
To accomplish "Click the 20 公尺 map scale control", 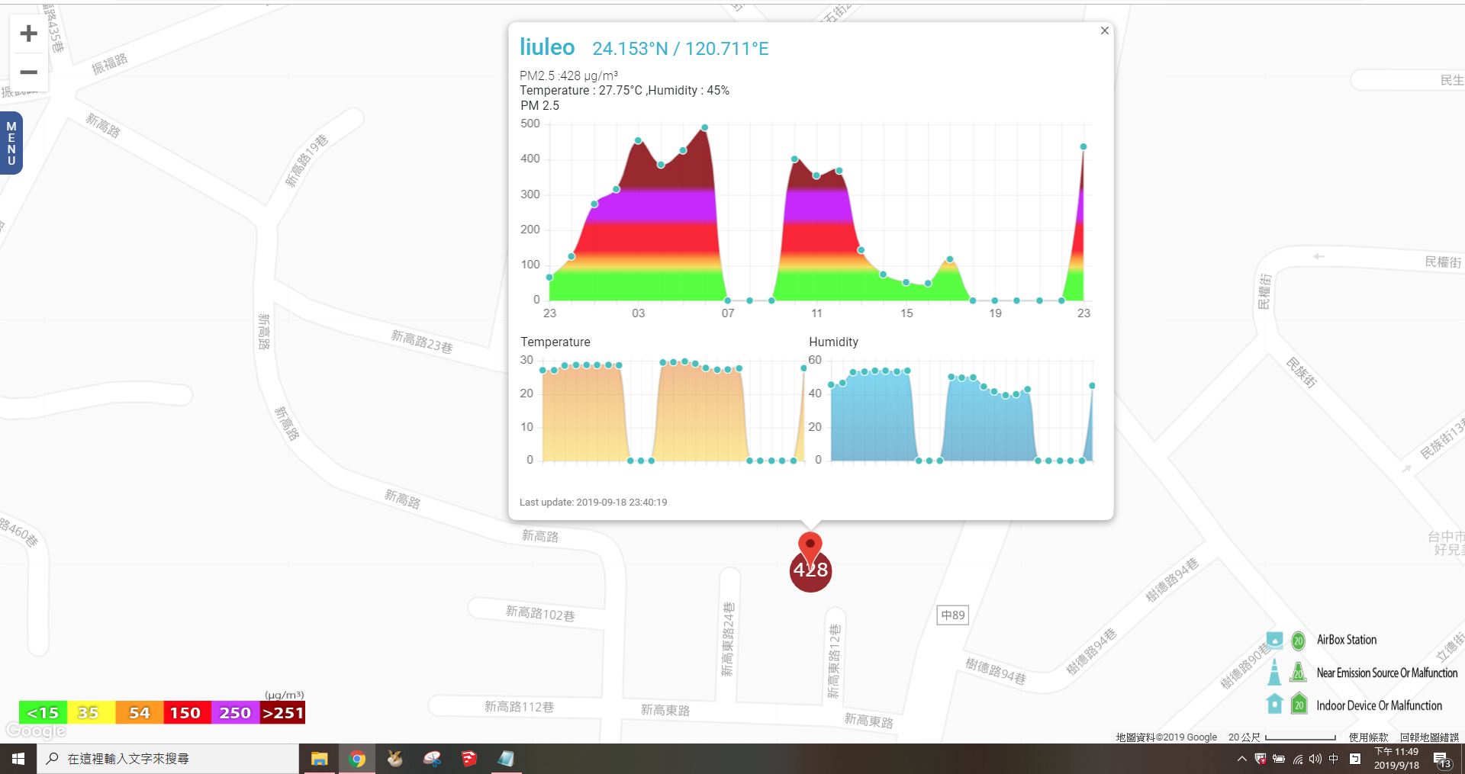I will click(1282, 737).
